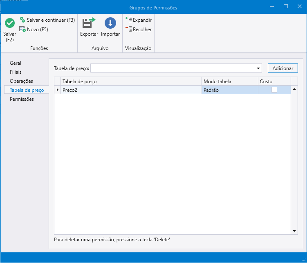The image size is (307, 263).
Task: Open the Tabela de preço dropdown arrow
Action: tap(258, 68)
